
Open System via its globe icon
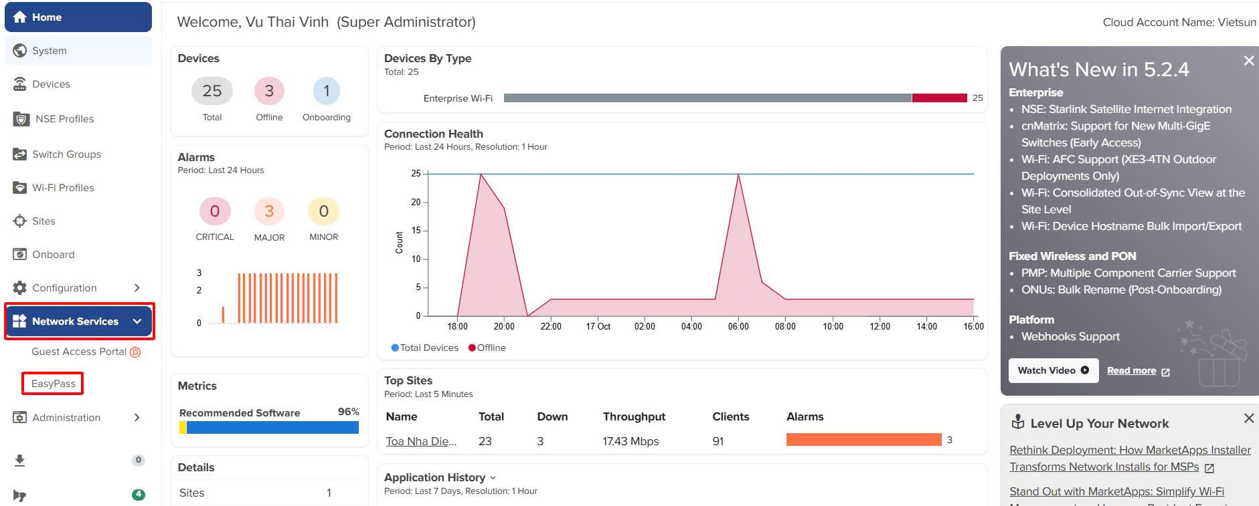tap(20, 51)
